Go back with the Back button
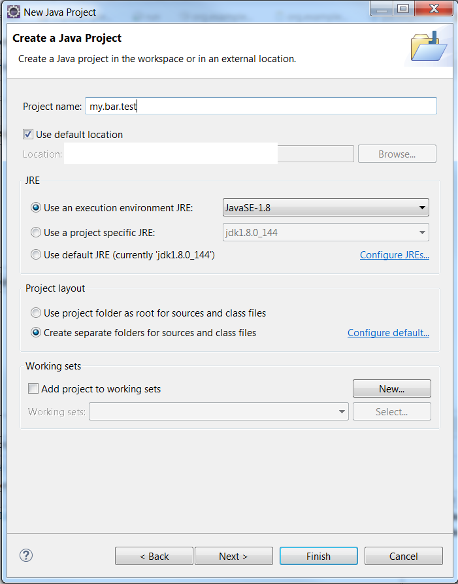The width and height of the screenshot is (458, 584). pyautogui.click(x=154, y=556)
